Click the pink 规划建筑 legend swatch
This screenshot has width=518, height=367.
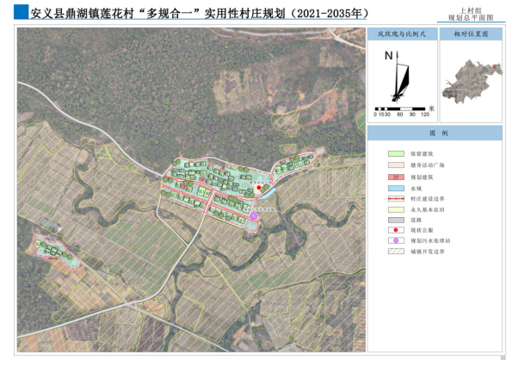[396, 175]
